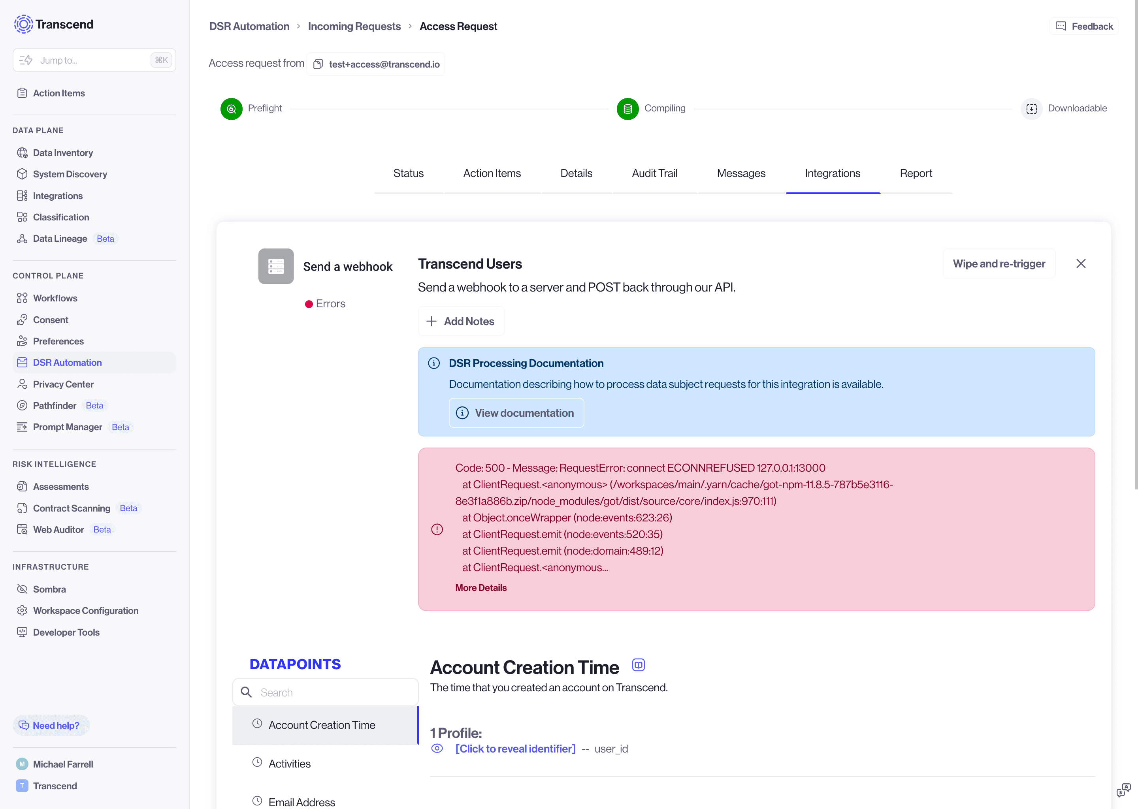This screenshot has width=1138, height=809.
Task: Click the page vertical scrollbar
Action: [1136, 244]
